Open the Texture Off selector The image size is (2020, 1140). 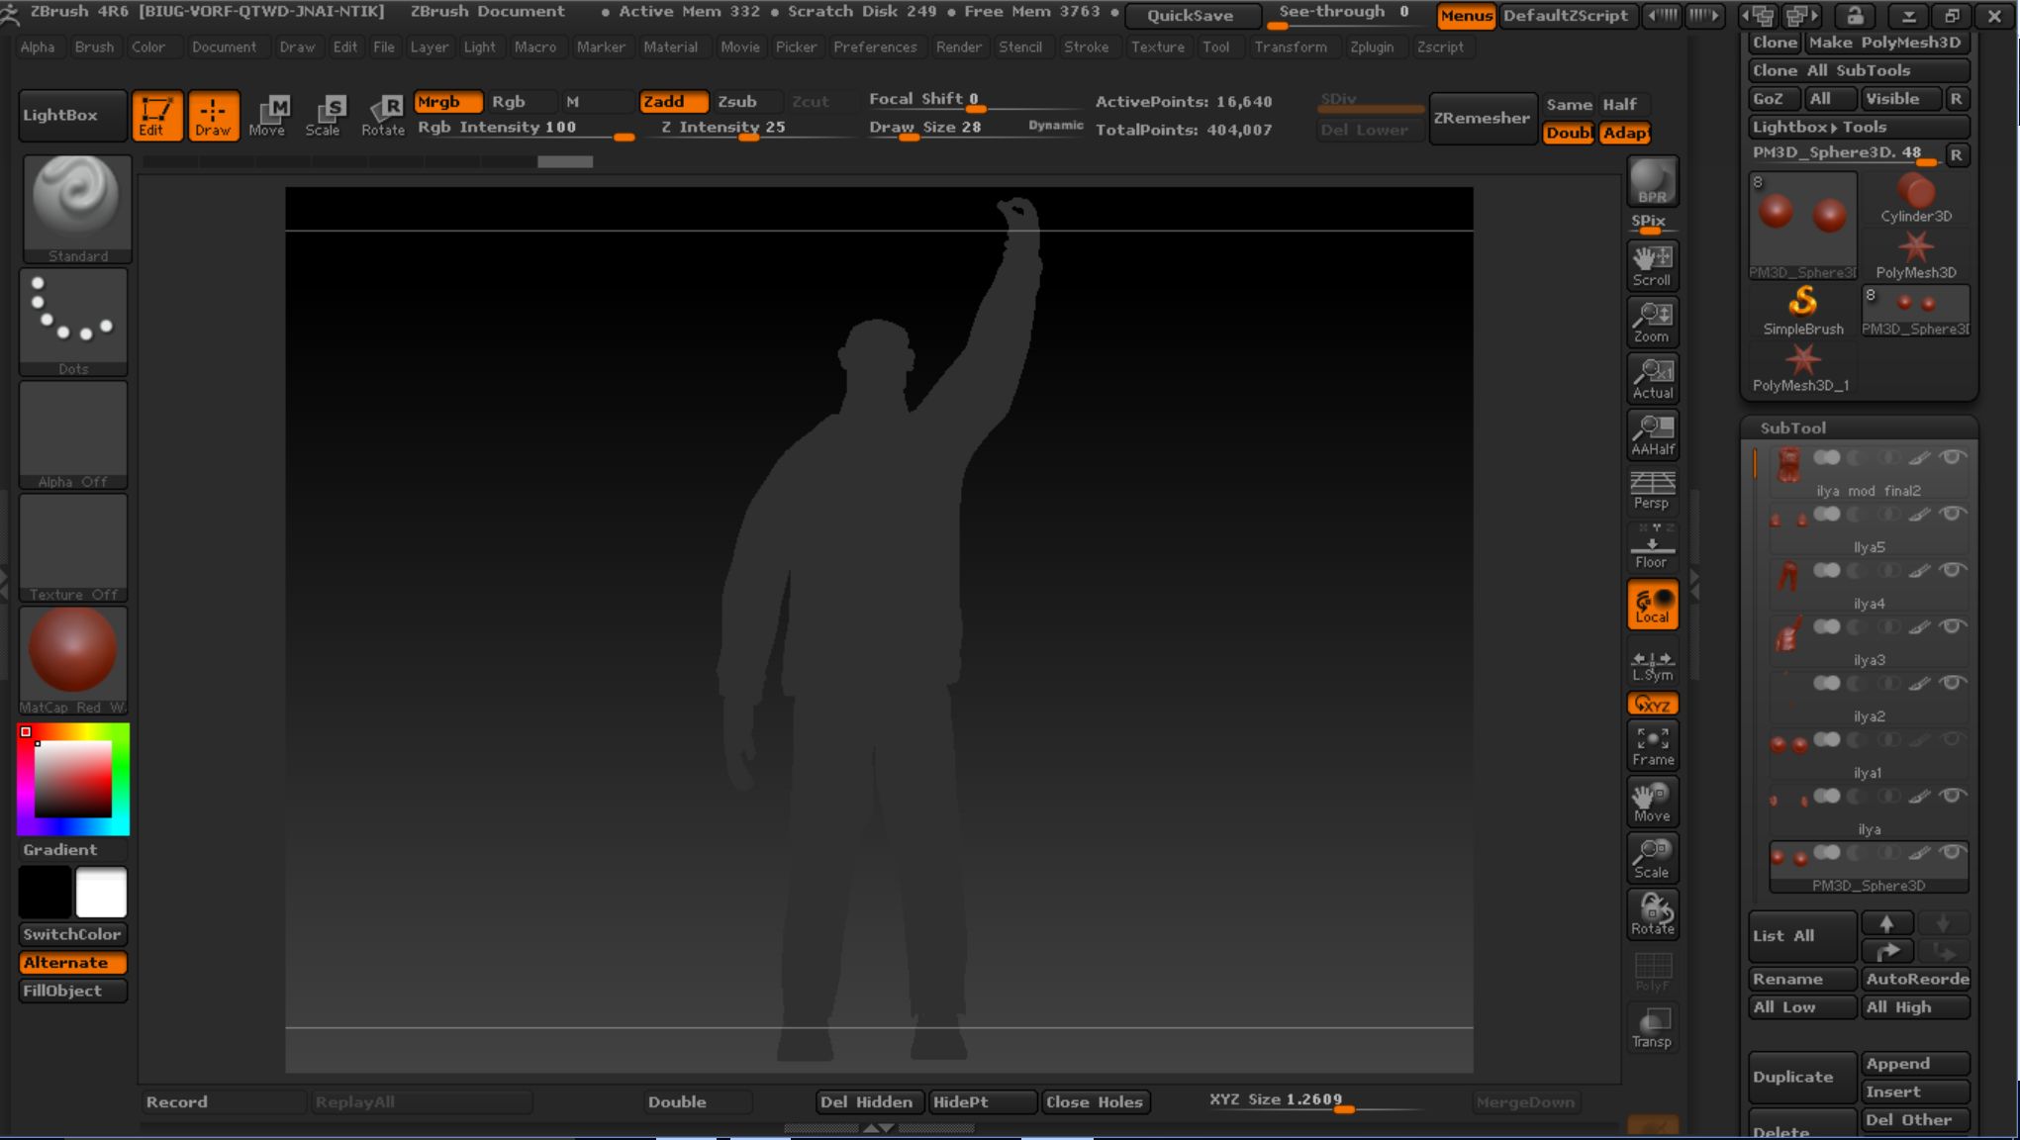(x=74, y=548)
